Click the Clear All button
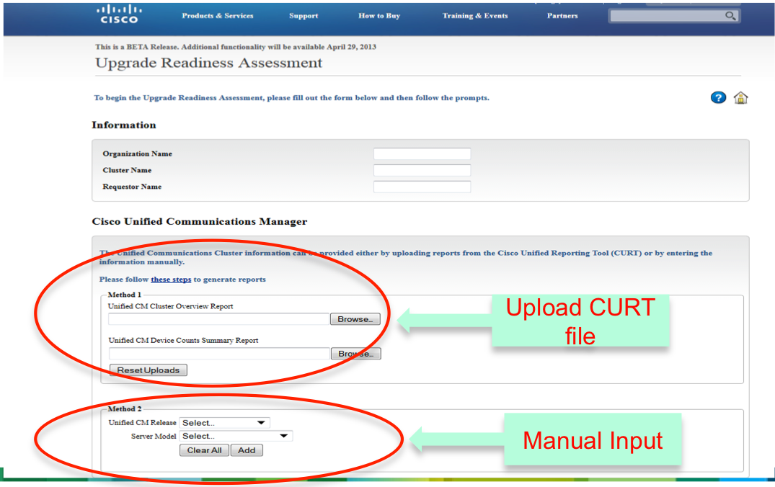This screenshot has width=775, height=487. click(204, 450)
